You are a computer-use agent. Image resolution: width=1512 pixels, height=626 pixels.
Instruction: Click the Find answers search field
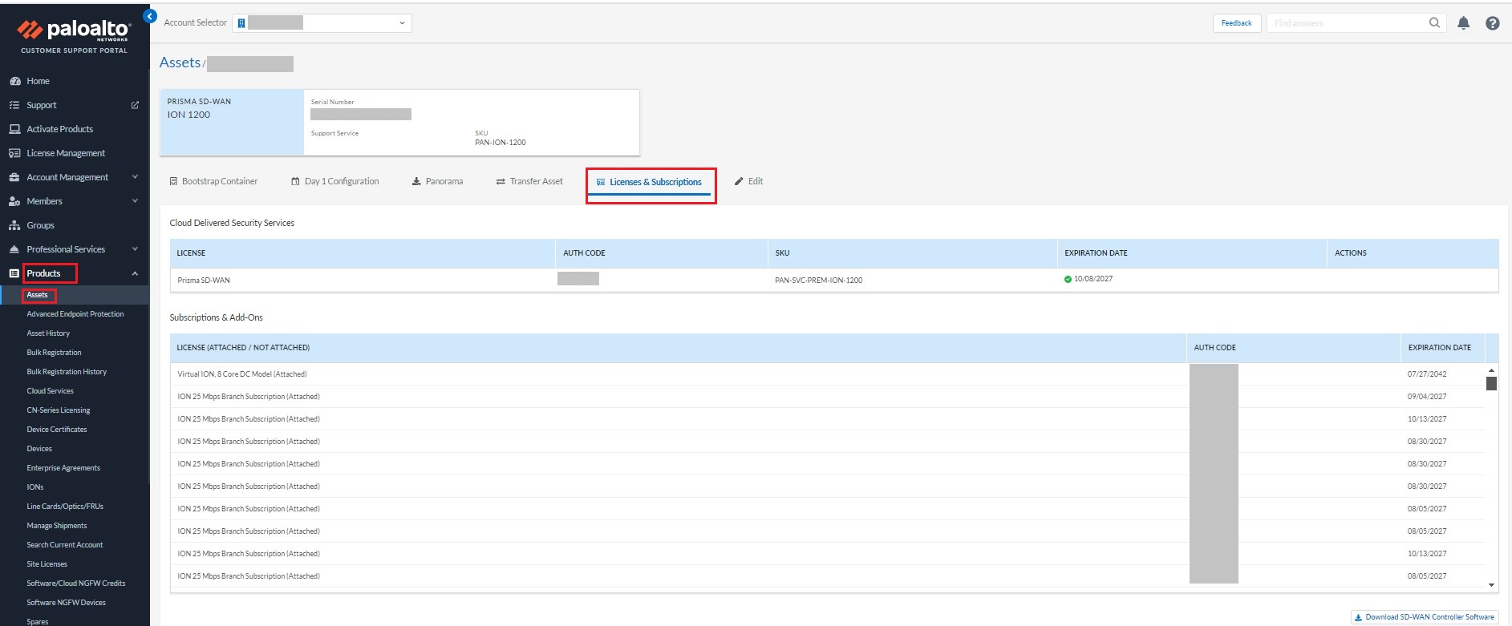(x=1344, y=23)
